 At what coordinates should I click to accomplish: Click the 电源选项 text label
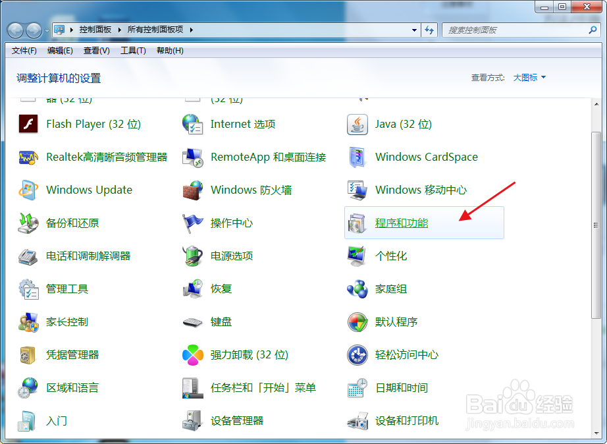pyautogui.click(x=232, y=256)
